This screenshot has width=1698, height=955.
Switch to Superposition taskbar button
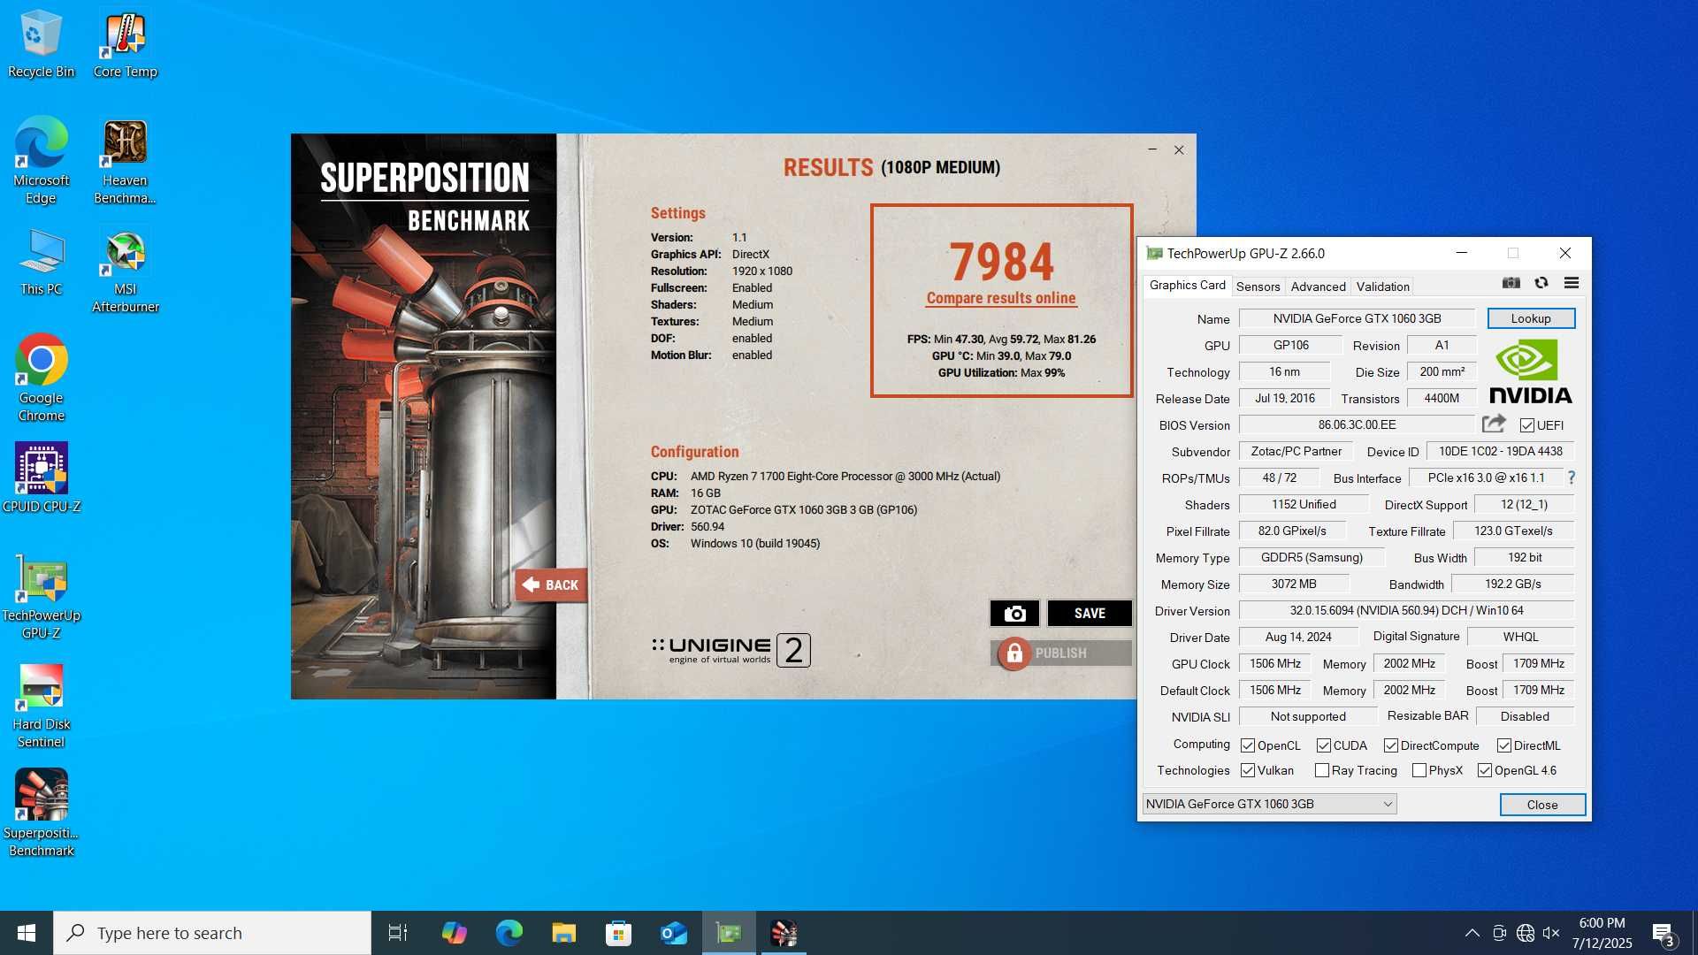(784, 933)
